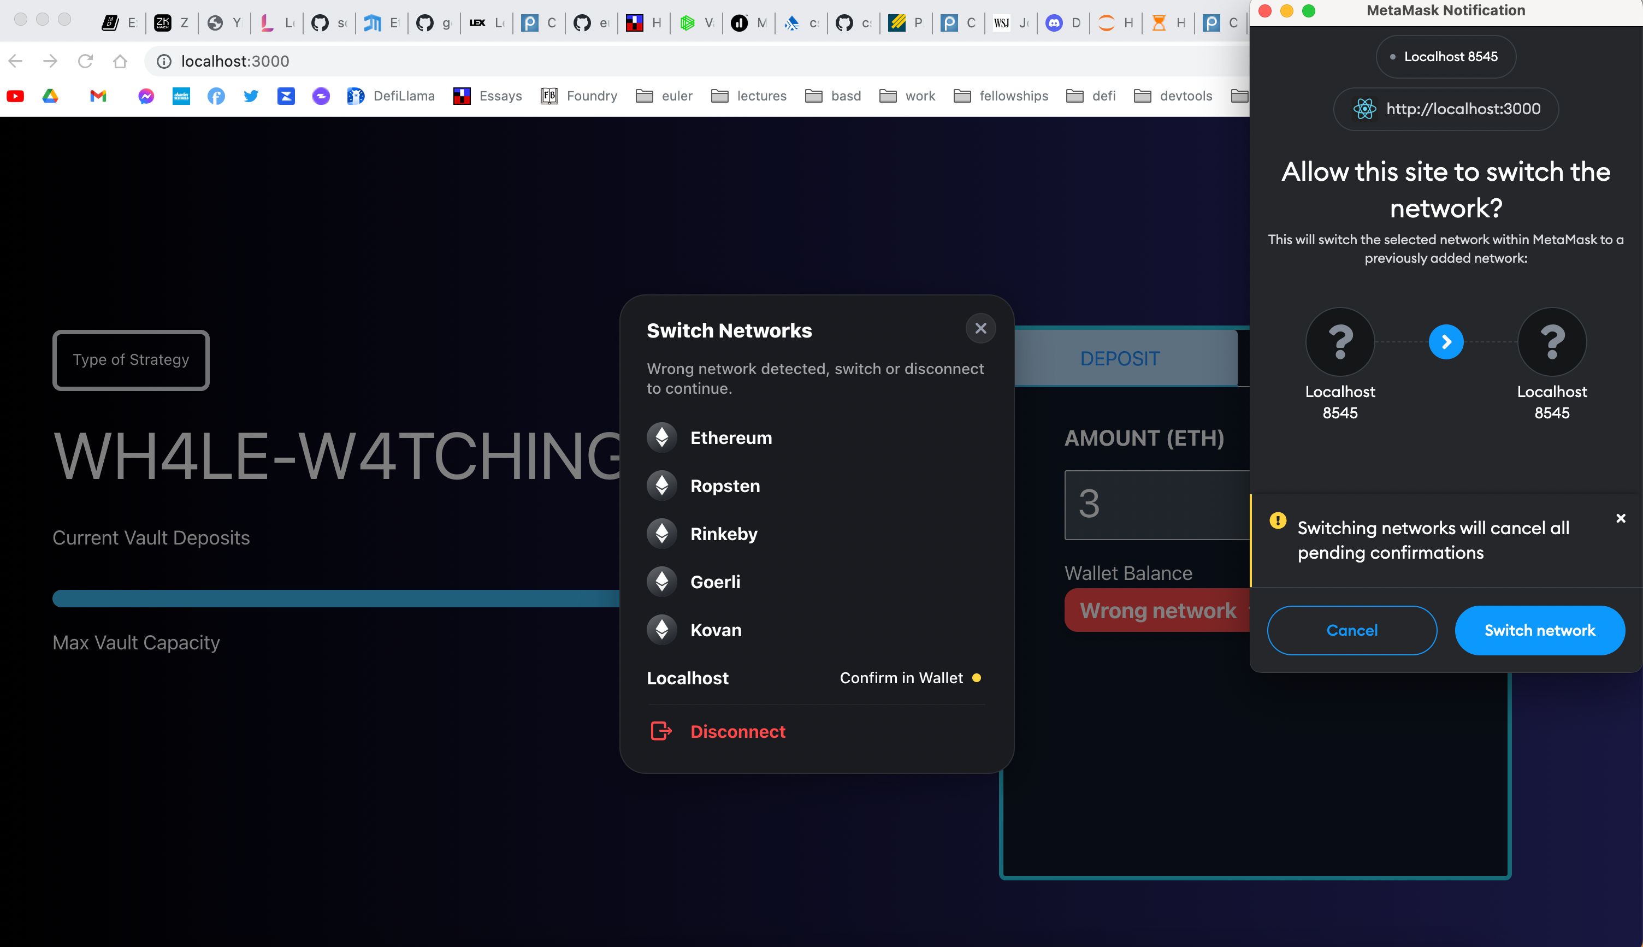Open the devtools bookmarks folder
1643x947 pixels.
[x=1173, y=96]
